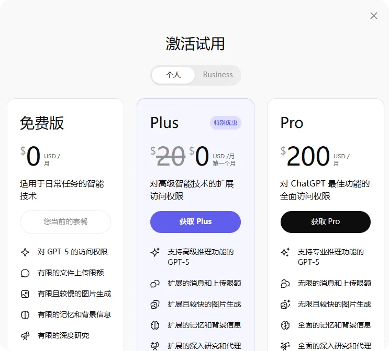Click the sparkles icon beside 支持高级推理功能的 GPT-5

coord(155,252)
